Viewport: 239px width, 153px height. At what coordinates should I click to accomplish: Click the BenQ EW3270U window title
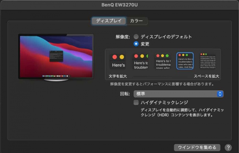click(119, 5)
